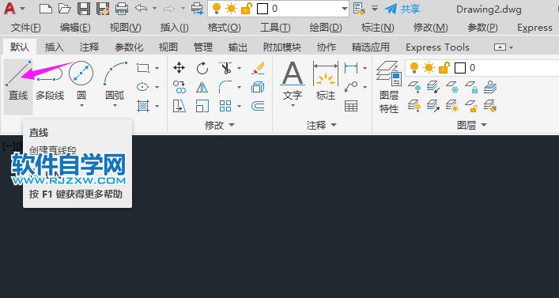This screenshot has height=298, width=559.
Task: Switch to the 注释 ribbon tab
Action: (89, 47)
